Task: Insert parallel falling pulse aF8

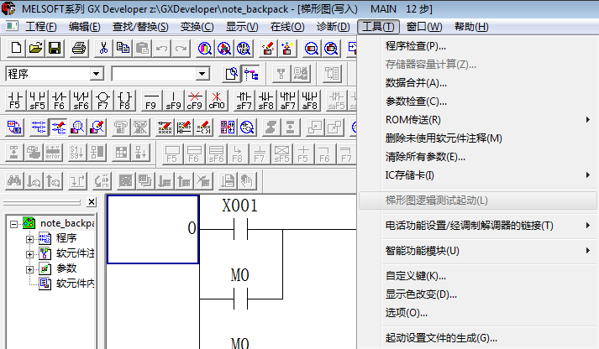Action: tap(309, 101)
